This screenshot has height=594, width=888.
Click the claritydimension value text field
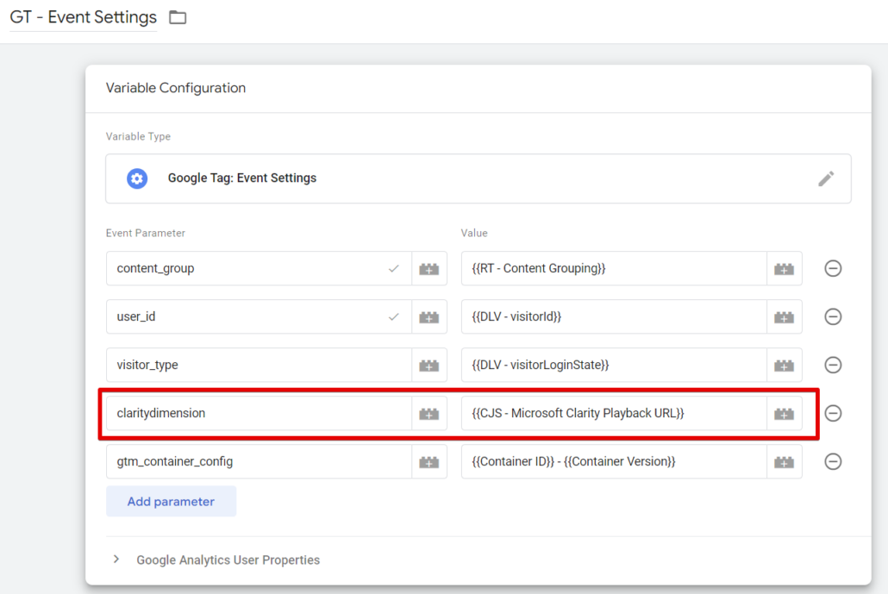603,413
